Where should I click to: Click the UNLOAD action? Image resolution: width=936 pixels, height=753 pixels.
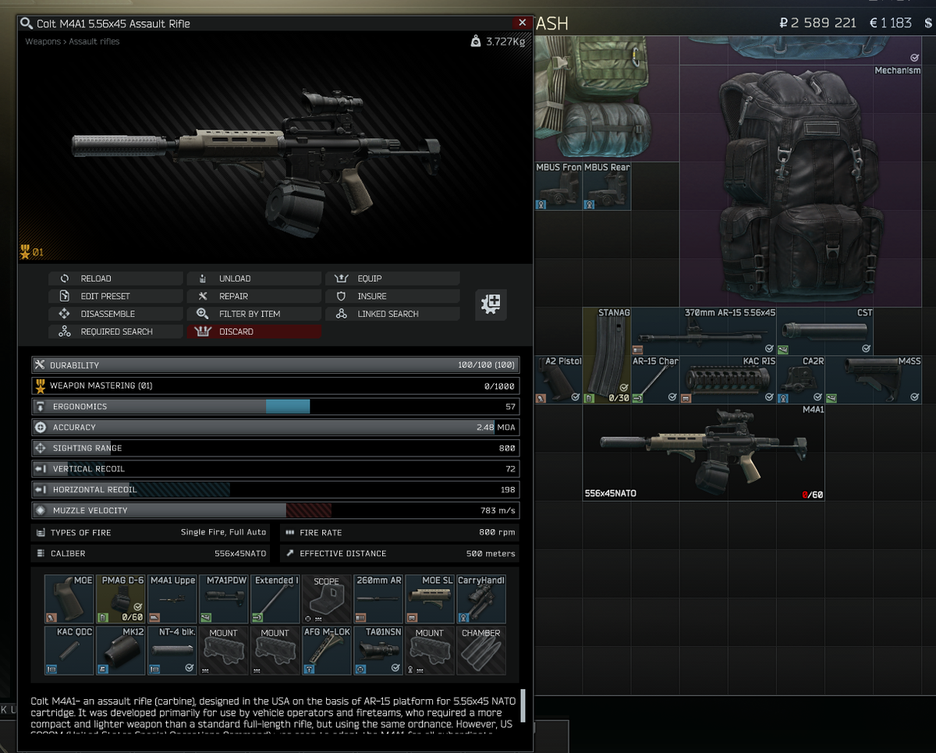pos(253,279)
